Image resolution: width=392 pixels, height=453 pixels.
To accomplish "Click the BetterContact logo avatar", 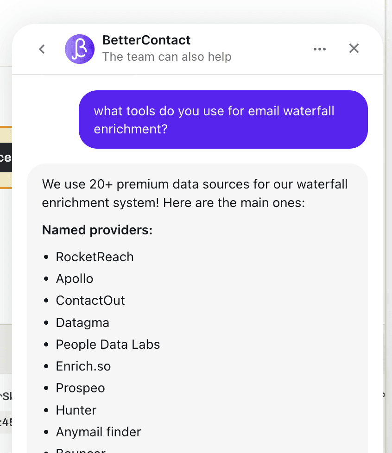I will click(79, 49).
